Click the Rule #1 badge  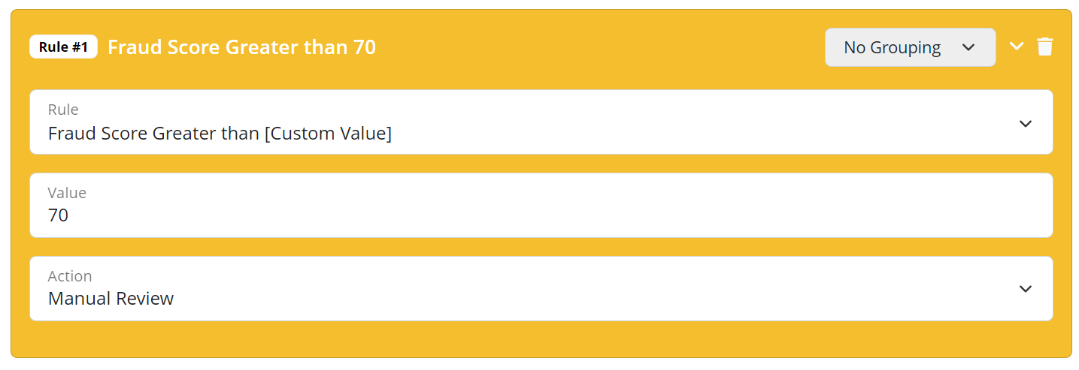[63, 47]
